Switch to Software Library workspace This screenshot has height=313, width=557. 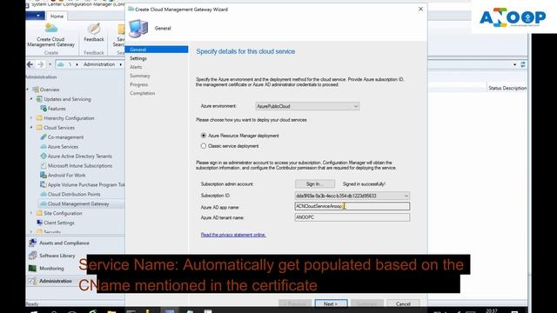tap(57, 256)
